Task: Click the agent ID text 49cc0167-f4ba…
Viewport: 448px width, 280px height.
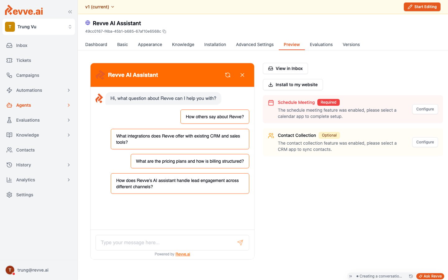Action: click(x=123, y=31)
